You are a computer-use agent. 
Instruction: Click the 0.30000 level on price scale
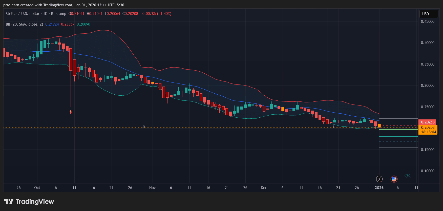tap(427, 86)
